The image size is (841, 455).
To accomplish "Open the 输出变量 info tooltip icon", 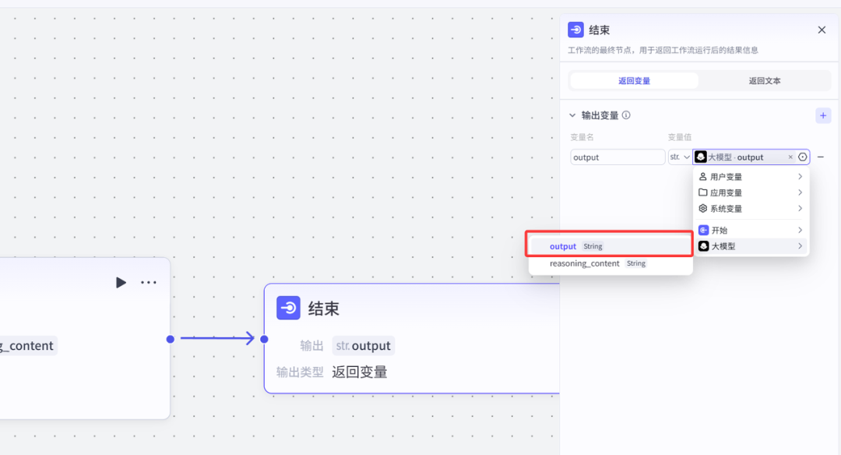I will [x=626, y=115].
